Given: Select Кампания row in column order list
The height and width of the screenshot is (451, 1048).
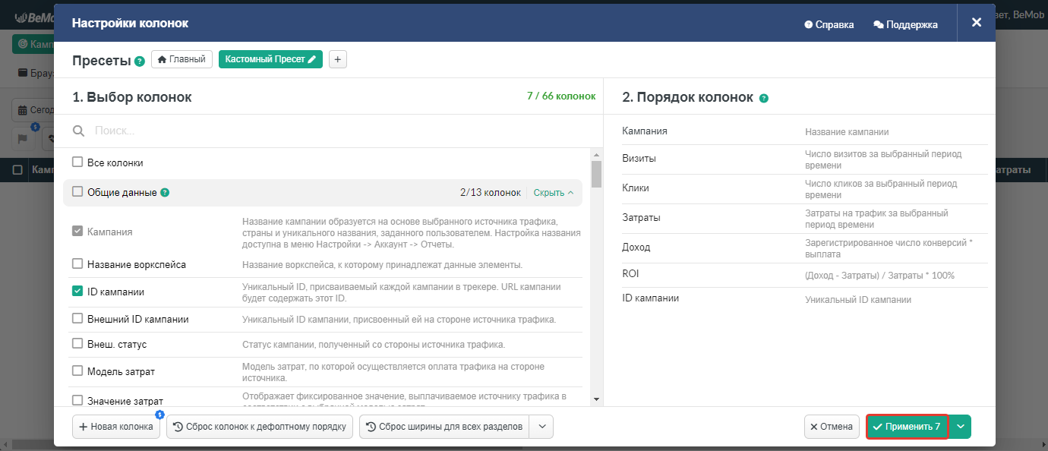Looking at the screenshot, I should coord(805,131).
